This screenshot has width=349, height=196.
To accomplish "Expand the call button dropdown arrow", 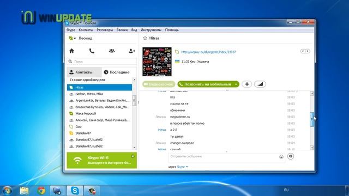I will pos(236,84).
